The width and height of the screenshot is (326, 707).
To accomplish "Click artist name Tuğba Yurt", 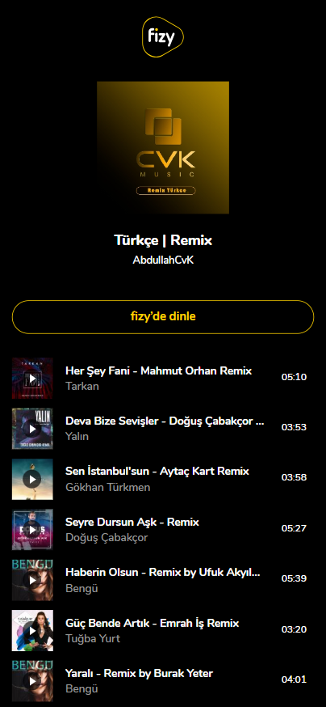I will tap(93, 639).
